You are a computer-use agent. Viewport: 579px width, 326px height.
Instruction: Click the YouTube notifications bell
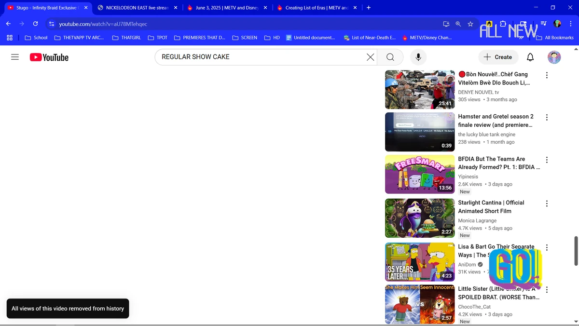530,57
